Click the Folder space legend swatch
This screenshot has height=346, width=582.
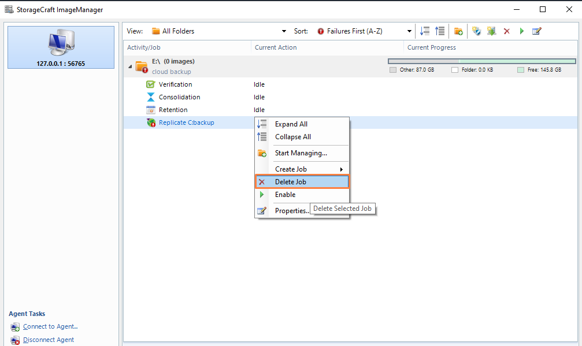pos(455,70)
